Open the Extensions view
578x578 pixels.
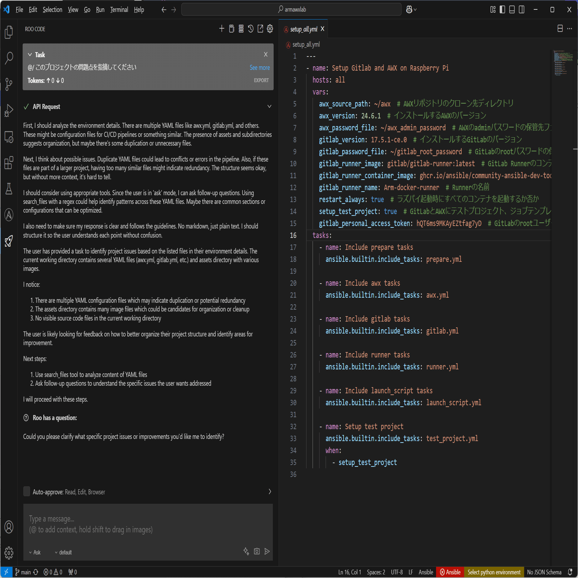coord(9,163)
